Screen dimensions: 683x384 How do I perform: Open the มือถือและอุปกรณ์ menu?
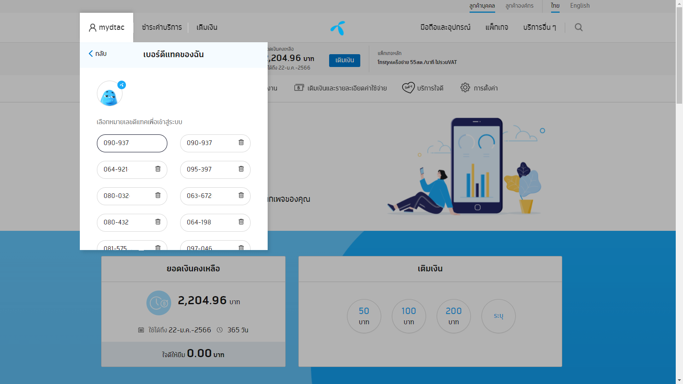[x=445, y=27]
